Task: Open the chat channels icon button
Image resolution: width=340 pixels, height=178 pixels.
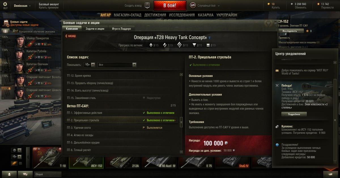Action: click(x=25, y=174)
